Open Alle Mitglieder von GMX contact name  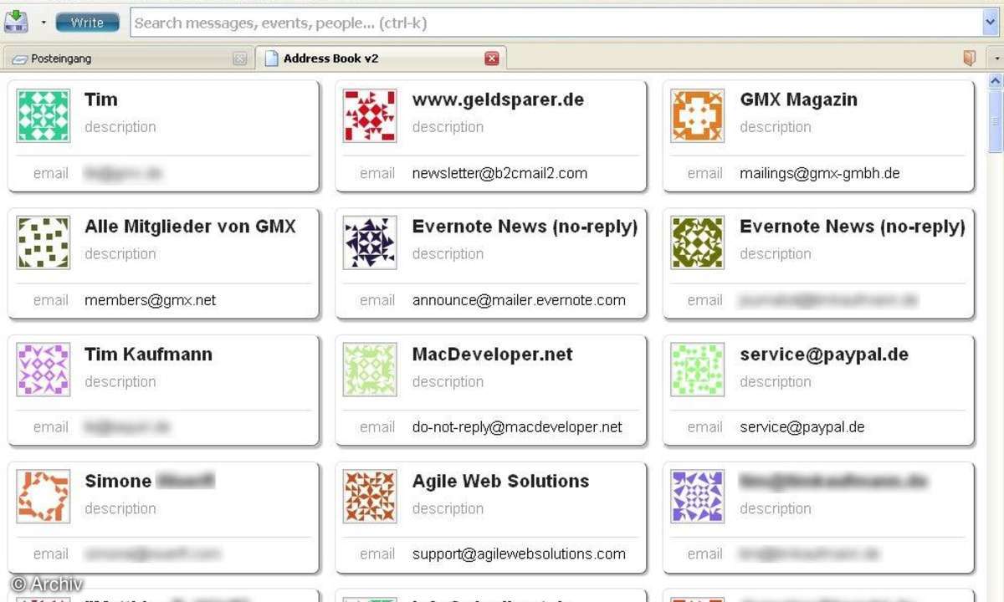click(x=190, y=227)
